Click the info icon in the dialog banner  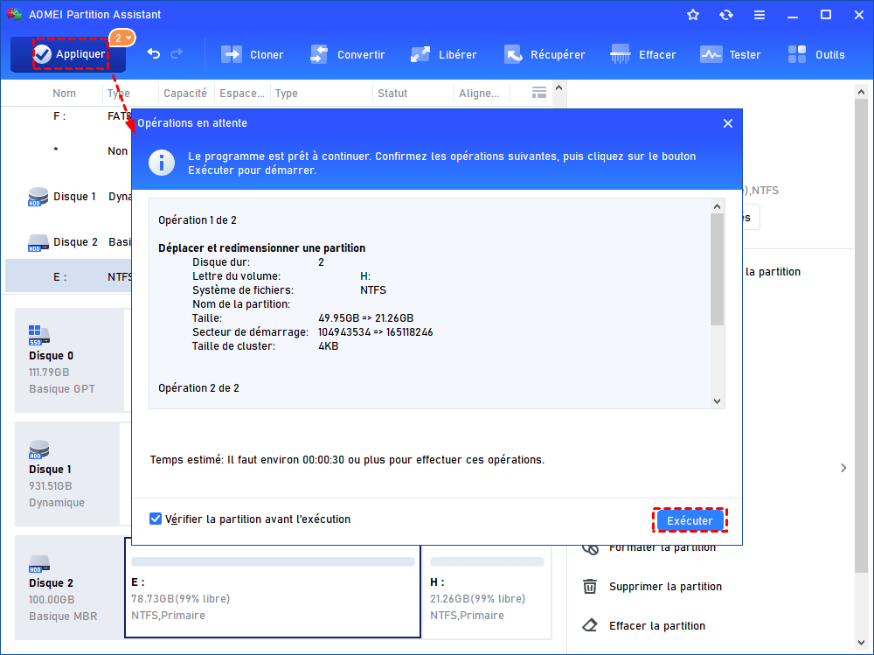coord(162,163)
